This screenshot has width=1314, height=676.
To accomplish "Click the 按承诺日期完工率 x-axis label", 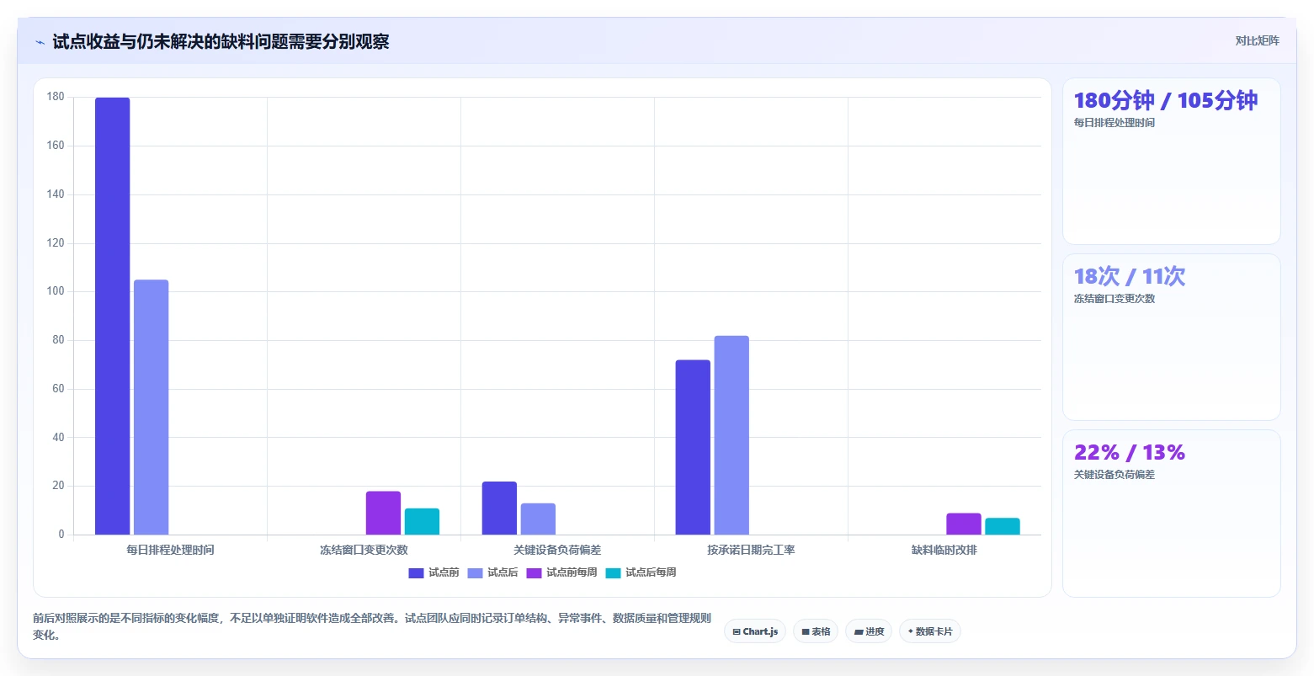I will (x=751, y=550).
